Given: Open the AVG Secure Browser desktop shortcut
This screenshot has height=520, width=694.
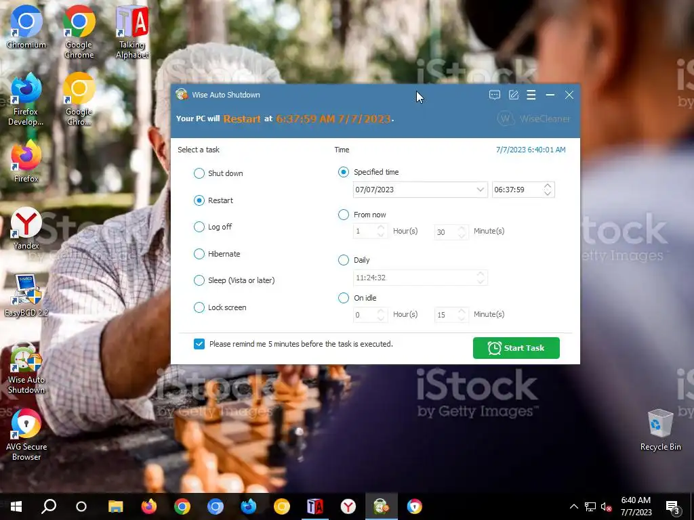Looking at the screenshot, I should pyautogui.click(x=26, y=435).
